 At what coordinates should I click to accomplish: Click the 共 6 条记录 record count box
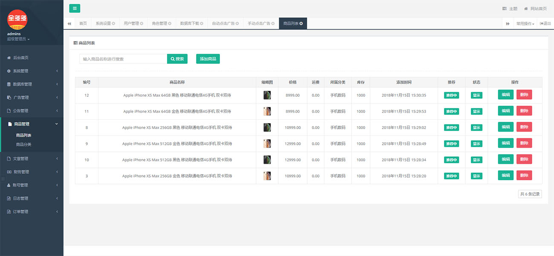tap(530, 194)
